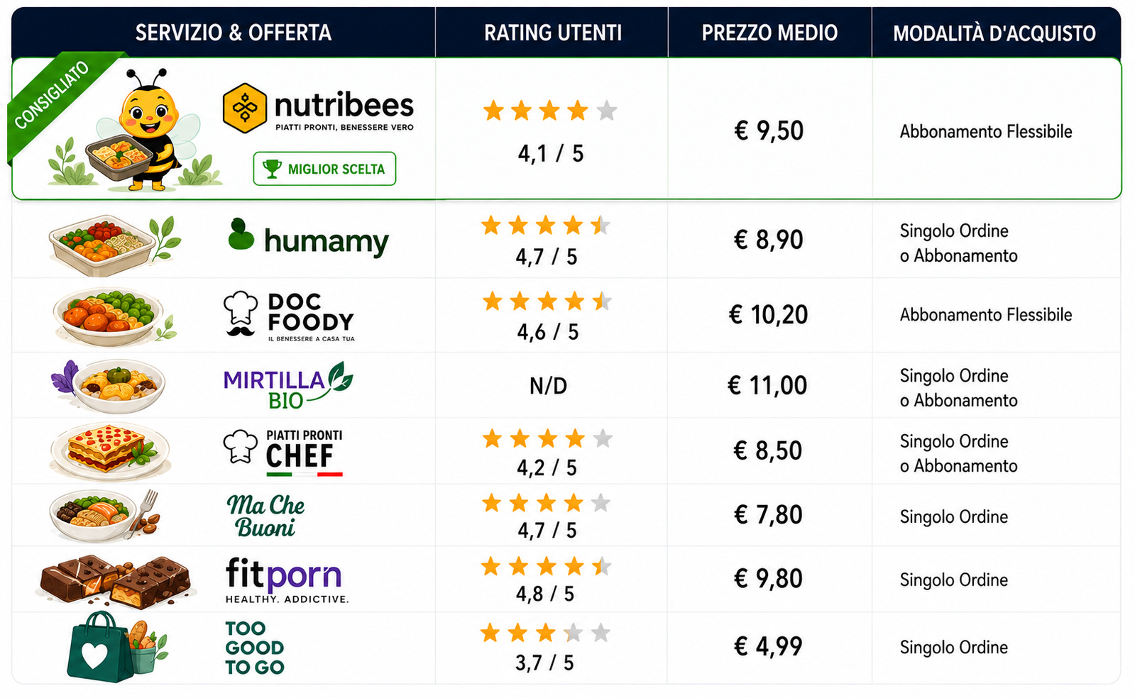Click the fitporn brand logo

(287, 579)
